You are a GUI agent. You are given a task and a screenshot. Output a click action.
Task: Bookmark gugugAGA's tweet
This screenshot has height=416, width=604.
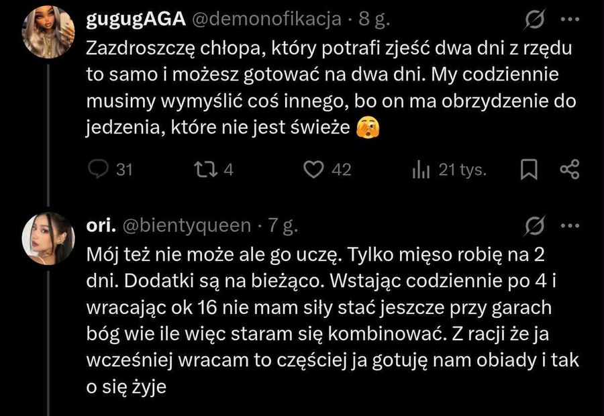530,170
